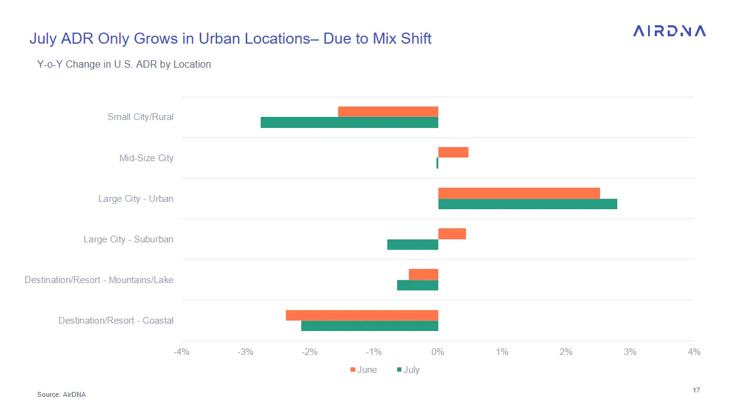Screen dimensions: 731x411
Task: Click the orange June legend swatch
Action: 352,370
